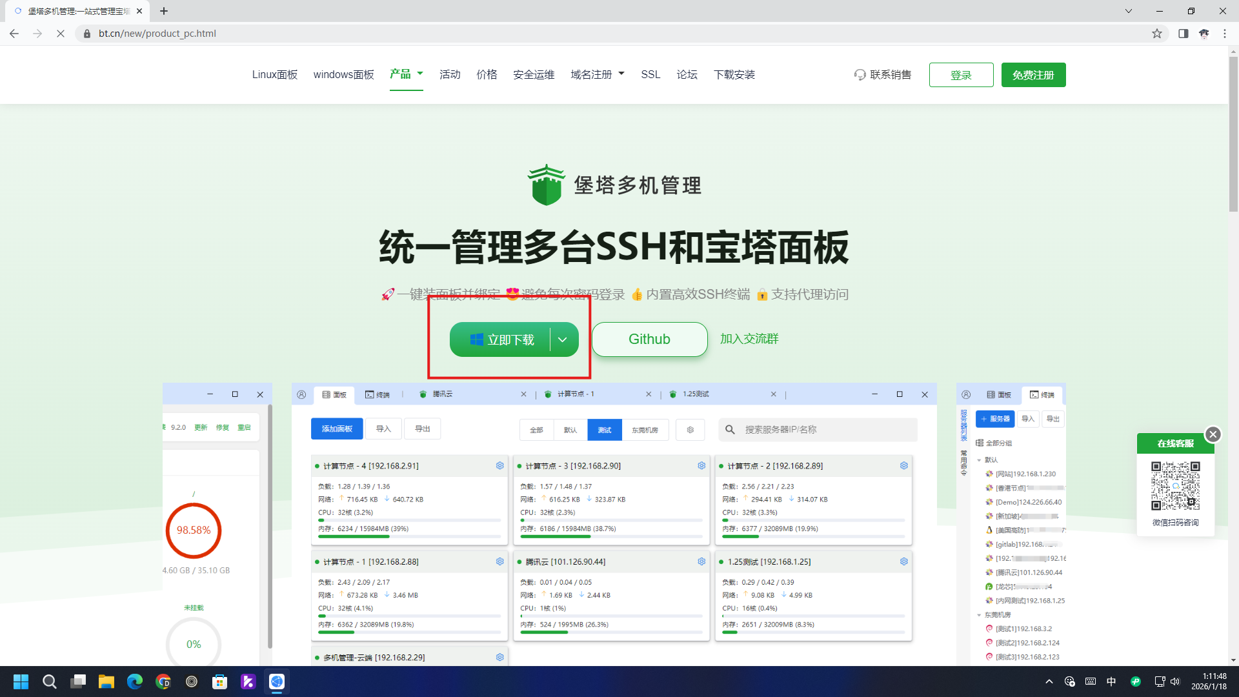Click the browser bookmark star icon

coord(1156,34)
